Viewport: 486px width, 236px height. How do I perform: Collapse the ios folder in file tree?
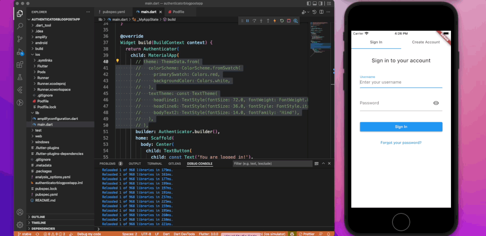[37, 54]
